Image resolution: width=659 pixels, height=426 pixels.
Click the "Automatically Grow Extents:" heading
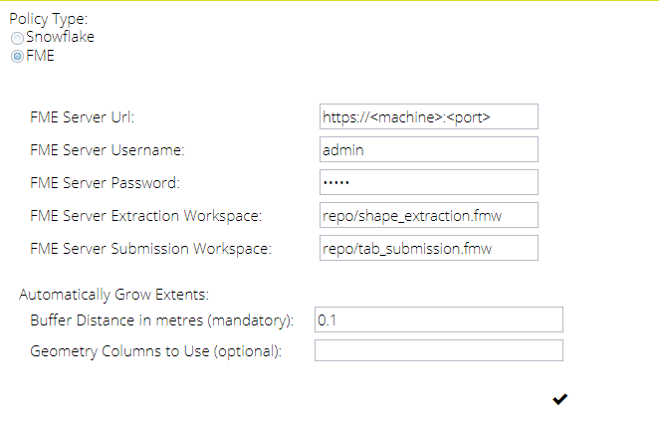pyautogui.click(x=119, y=295)
